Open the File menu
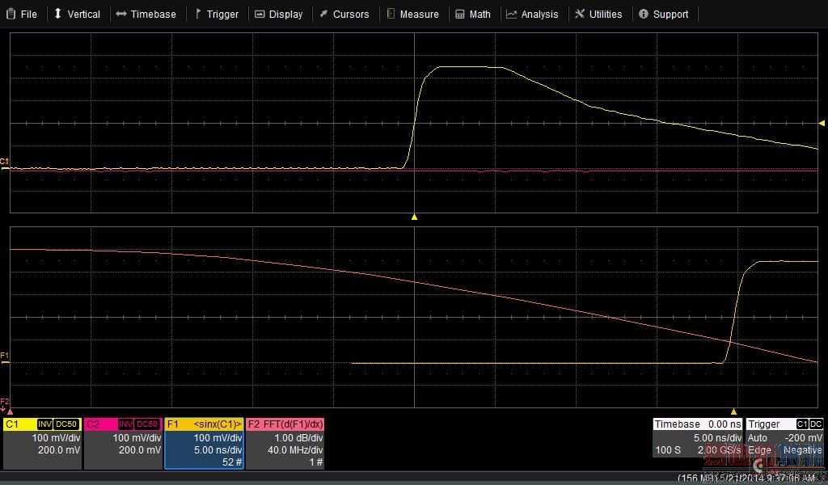This screenshot has width=828, height=485. 22,15
